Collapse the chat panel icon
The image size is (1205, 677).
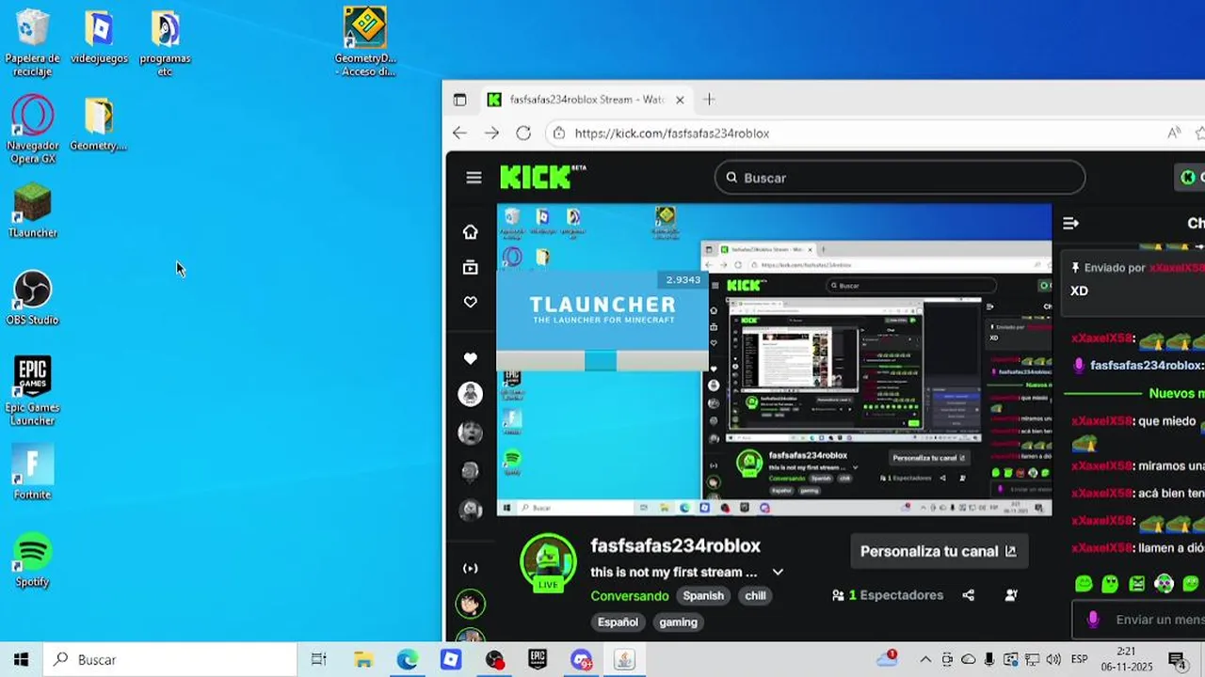pyautogui.click(x=1070, y=224)
